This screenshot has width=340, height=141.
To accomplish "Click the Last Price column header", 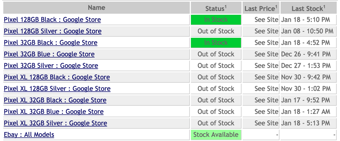I will 261,8.
